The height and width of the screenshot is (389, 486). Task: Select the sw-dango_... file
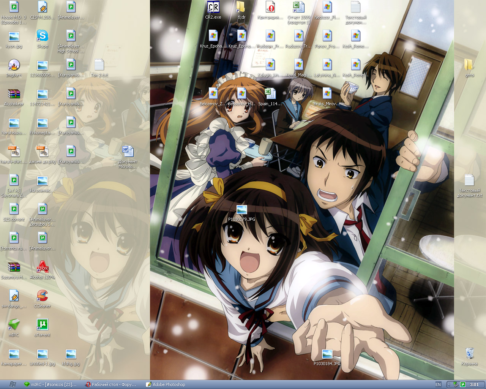pos(14,299)
